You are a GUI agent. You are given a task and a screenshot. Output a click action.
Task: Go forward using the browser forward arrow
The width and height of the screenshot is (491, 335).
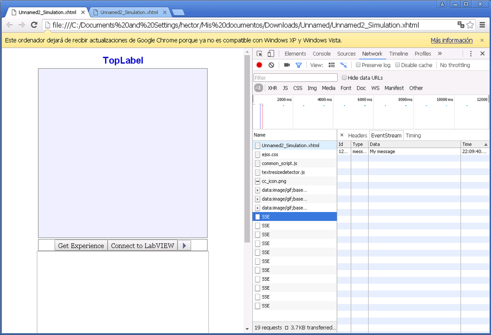click(22, 25)
